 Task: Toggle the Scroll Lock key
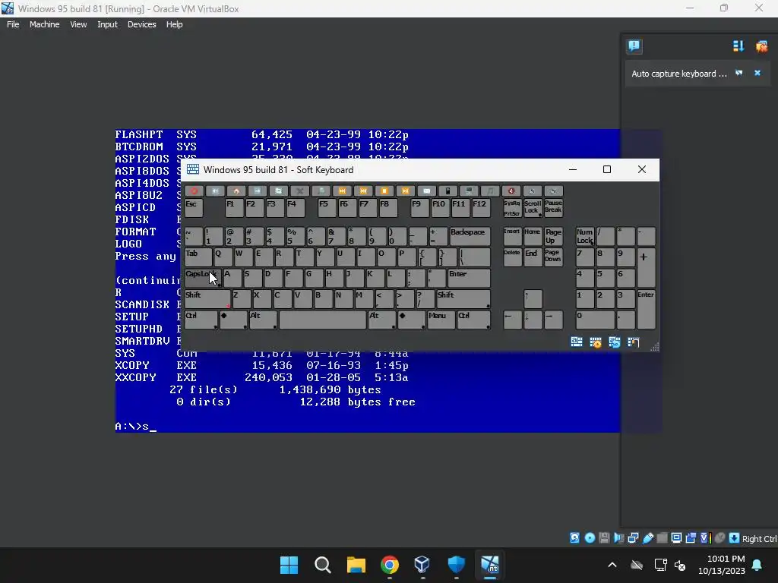[x=533, y=208]
